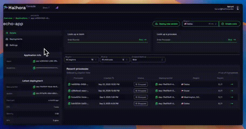The image size is (246, 129).
Task: Copy deployment ID in the Dubai row
Action: (x=156, y=91)
